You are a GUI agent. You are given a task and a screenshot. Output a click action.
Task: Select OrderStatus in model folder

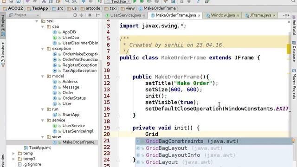coord(74,98)
